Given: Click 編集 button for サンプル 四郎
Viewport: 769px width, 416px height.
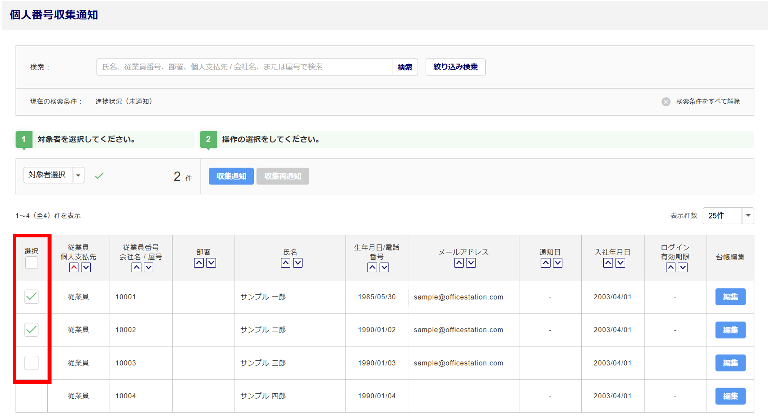Looking at the screenshot, I should pyautogui.click(x=730, y=396).
